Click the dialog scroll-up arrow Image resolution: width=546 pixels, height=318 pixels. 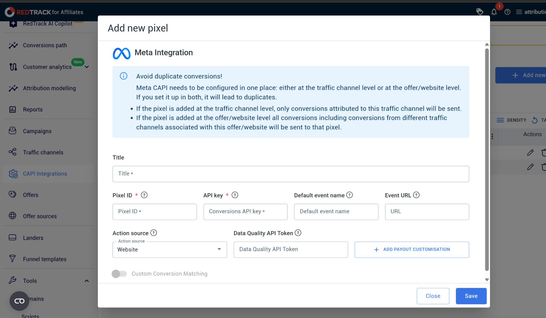click(486, 44)
